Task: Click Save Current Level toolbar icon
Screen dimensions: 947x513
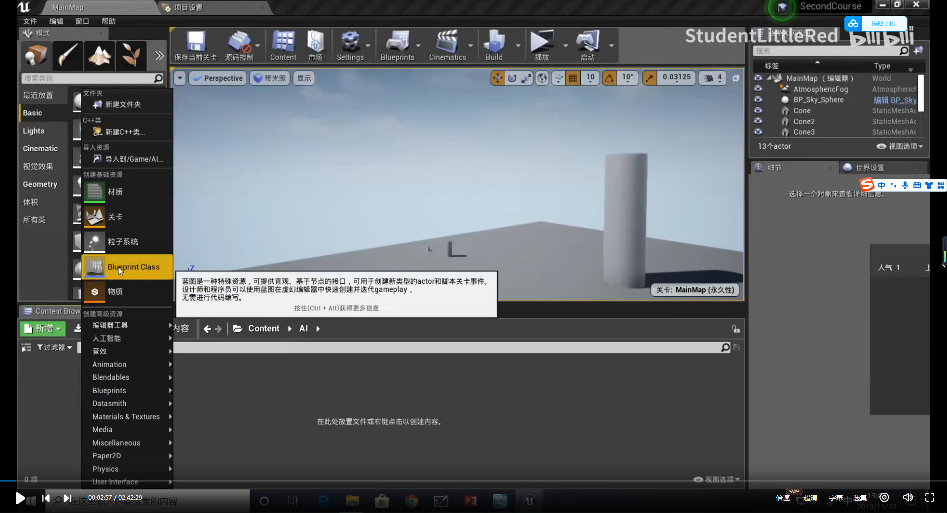Action: 195,46
